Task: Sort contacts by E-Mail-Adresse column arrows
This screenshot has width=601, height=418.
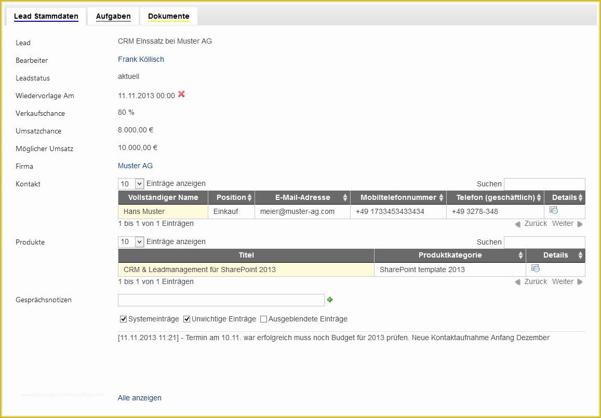Action: click(345, 198)
